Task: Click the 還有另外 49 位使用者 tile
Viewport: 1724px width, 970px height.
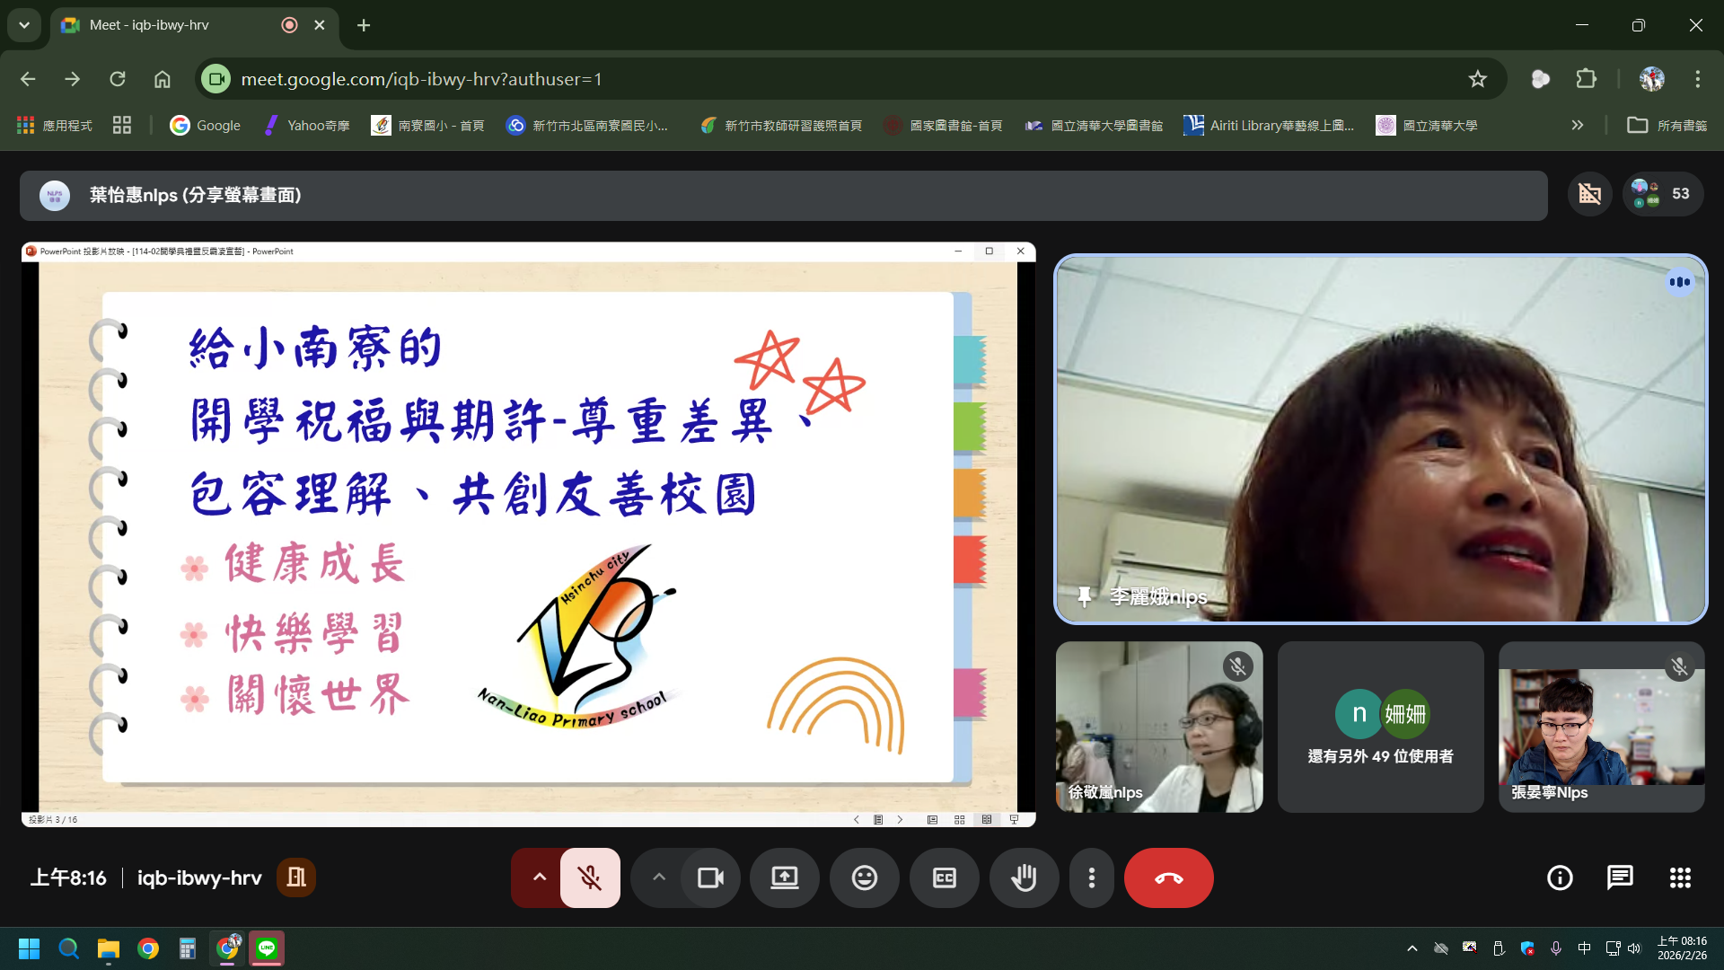Action: pos(1380,727)
